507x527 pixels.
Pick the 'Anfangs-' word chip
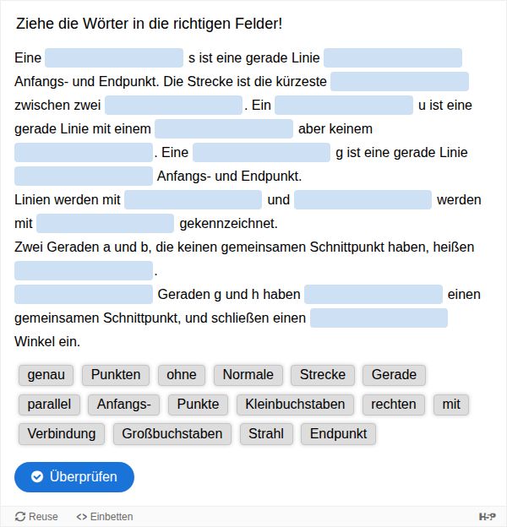point(123,405)
